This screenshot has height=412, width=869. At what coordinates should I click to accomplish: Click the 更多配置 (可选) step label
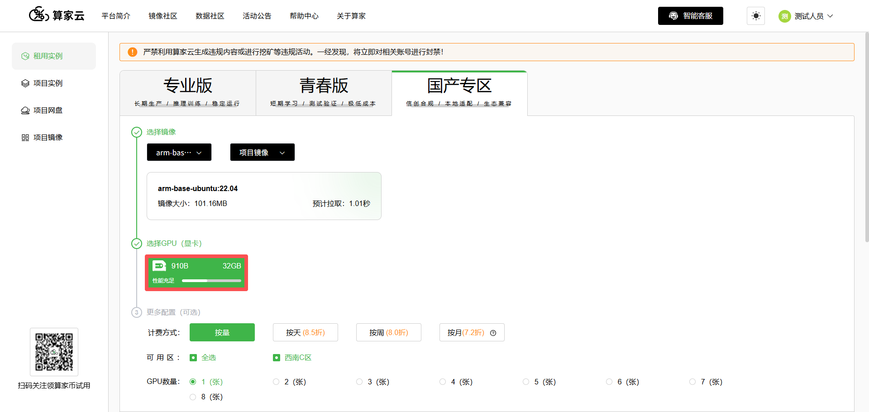pyautogui.click(x=173, y=312)
